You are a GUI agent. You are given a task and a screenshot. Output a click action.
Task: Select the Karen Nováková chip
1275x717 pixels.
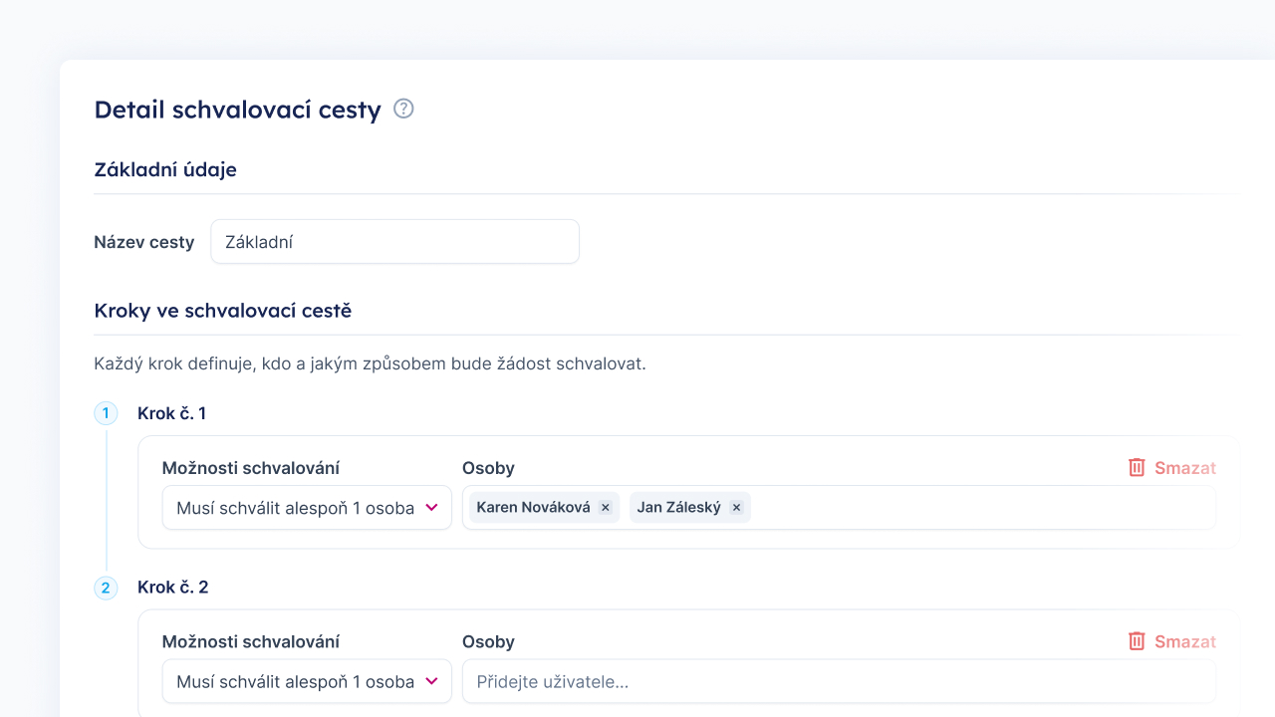533,507
